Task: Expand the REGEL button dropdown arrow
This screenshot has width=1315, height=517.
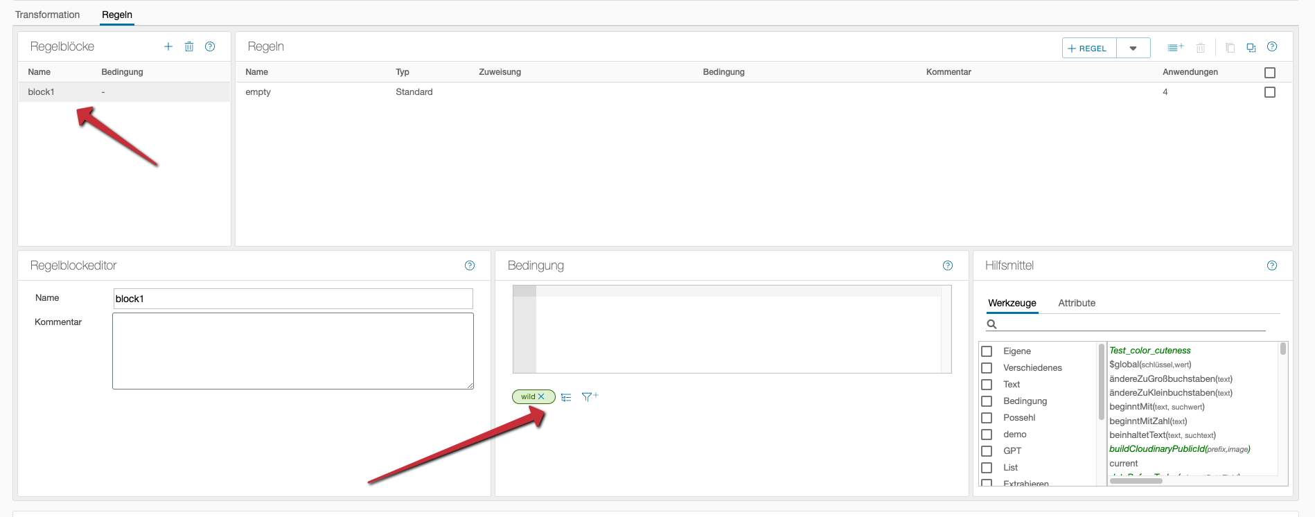Action: [x=1133, y=49]
